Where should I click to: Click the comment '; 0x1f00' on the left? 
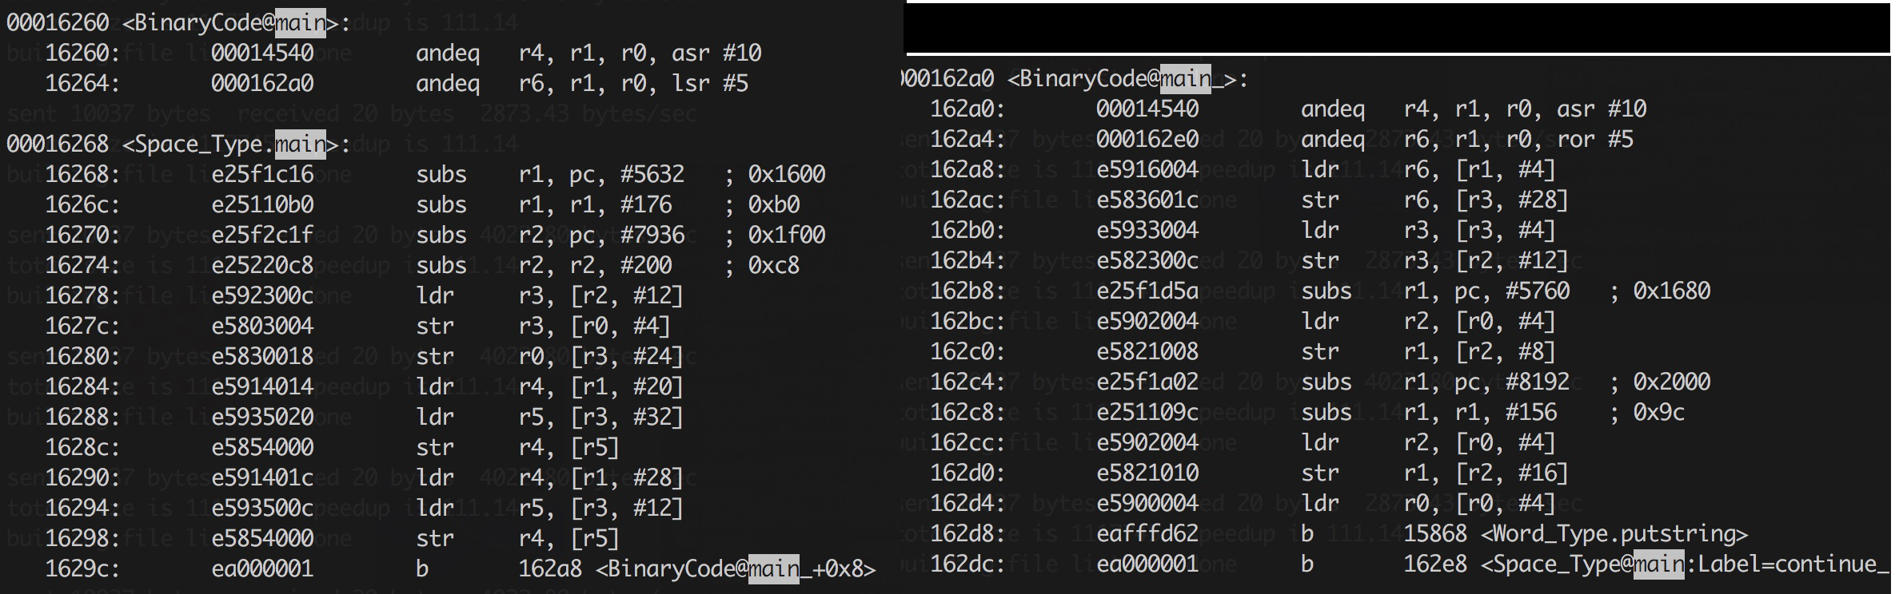pos(774,235)
